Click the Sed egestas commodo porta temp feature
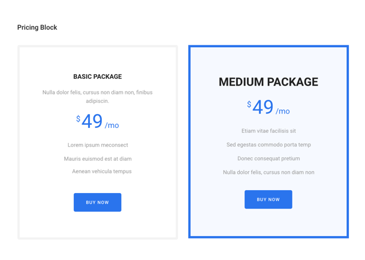Image resolution: width=365 pixels, height=260 pixels. pos(268,145)
